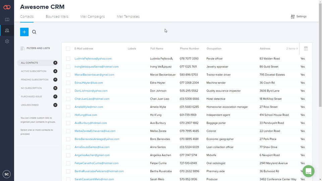The height and width of the screenshot is (181, 322).
Task: Open the book icon in sidebar
Action: click(x=7, y=20)
